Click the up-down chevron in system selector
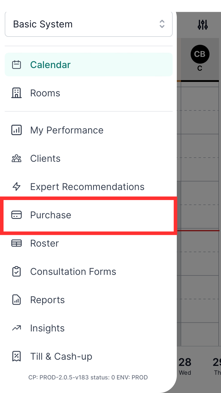 pyautogui.click(x=162, y=24)
